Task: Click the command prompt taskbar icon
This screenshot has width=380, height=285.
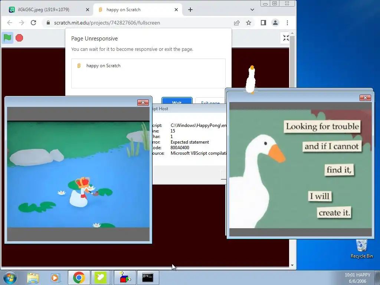Action: coord(148,278)
